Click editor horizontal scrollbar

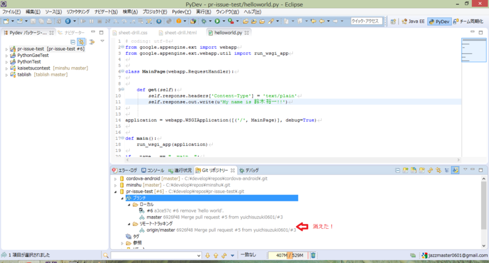[293, 160]
